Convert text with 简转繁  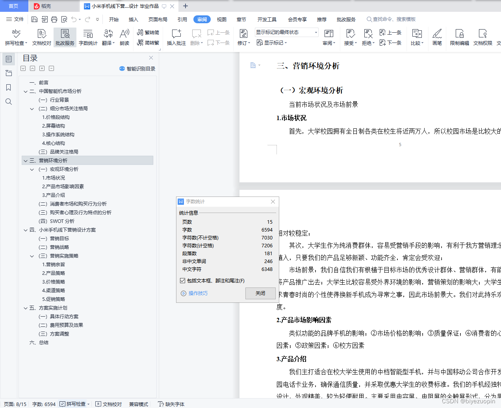[x=148, y=43]
